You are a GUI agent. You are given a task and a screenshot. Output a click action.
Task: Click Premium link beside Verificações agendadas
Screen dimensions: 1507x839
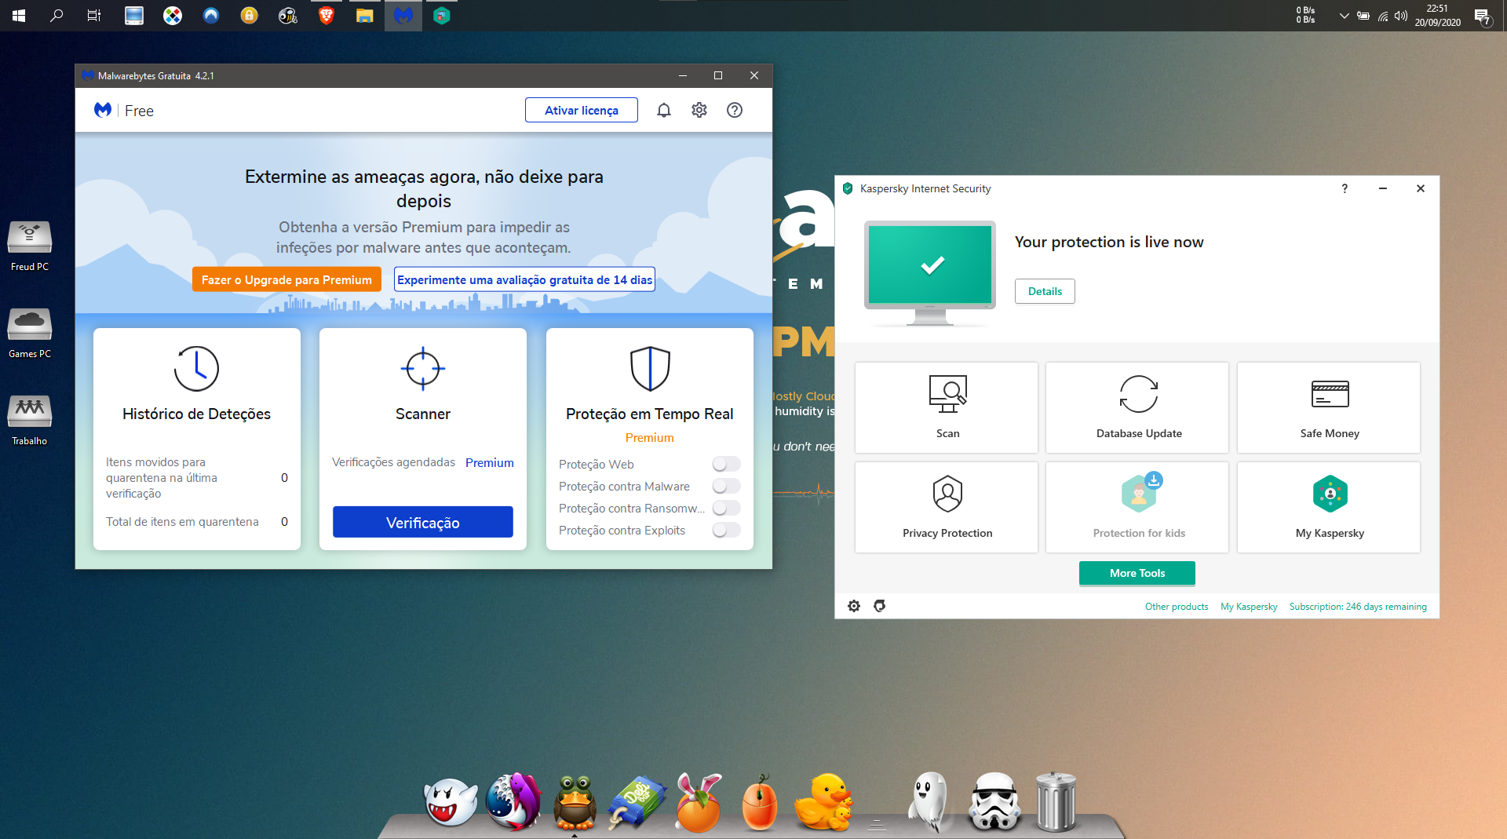[x=490, y=463]
